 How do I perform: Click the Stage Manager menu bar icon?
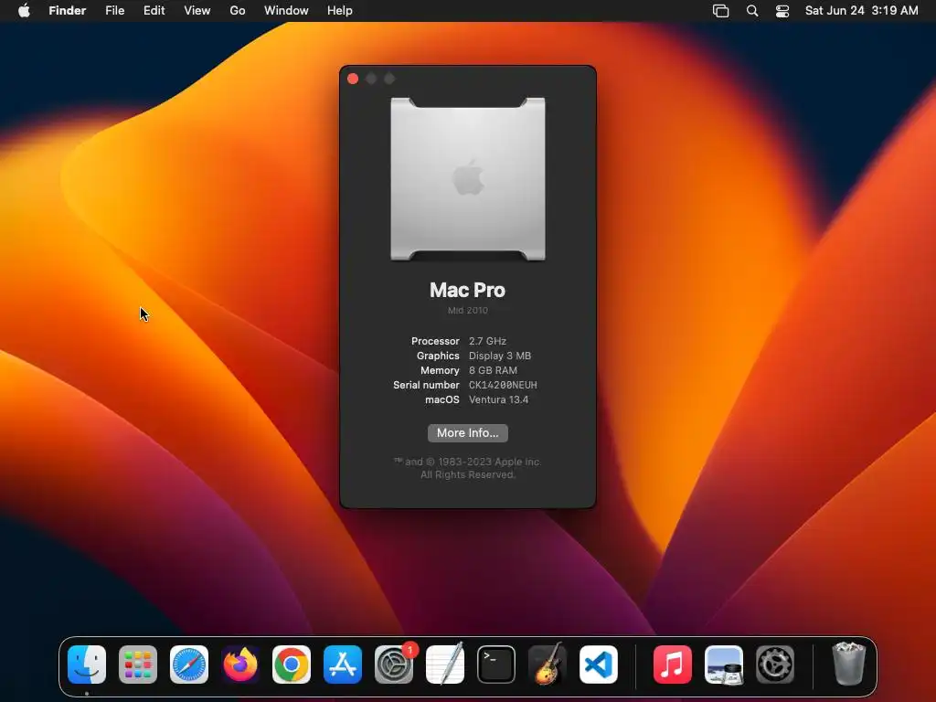click(x=720, y=11)
